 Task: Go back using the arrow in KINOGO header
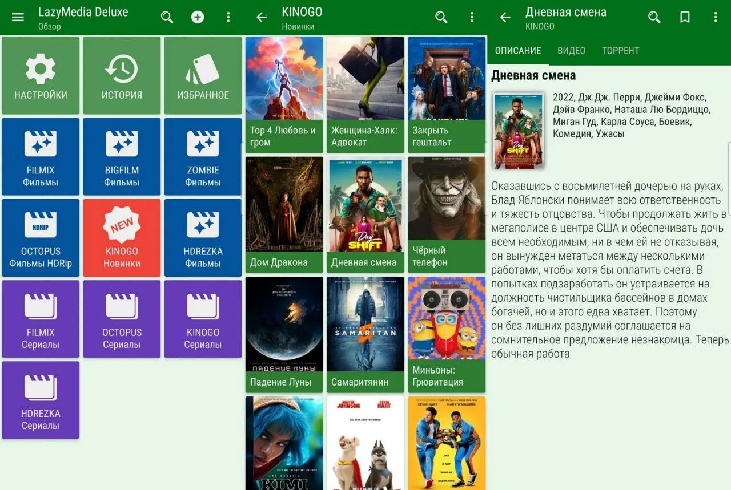[x=262, y=17]
